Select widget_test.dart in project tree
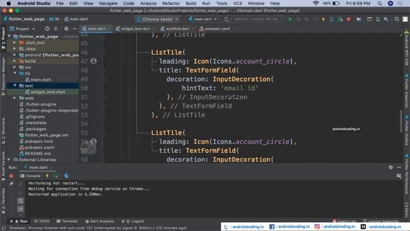The image size is (410, 231). click(45, 92)
